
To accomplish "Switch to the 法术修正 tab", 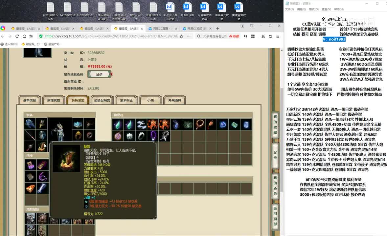I will [x=126, y=100].
